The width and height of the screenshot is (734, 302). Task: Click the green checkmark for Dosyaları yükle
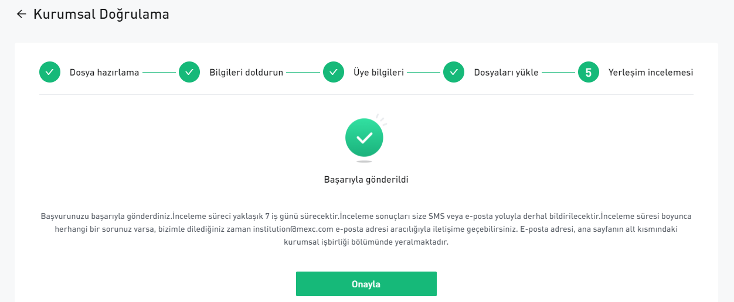coord(454,72)
